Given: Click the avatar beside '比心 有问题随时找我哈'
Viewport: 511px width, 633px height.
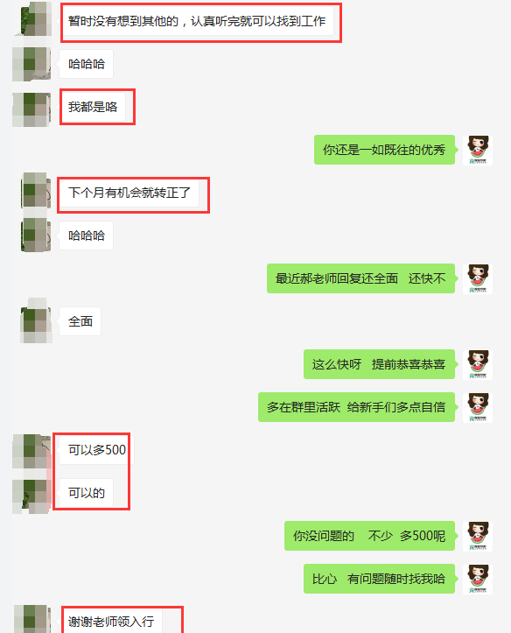Looking at the screenshot, I should [x=478, y=579].
